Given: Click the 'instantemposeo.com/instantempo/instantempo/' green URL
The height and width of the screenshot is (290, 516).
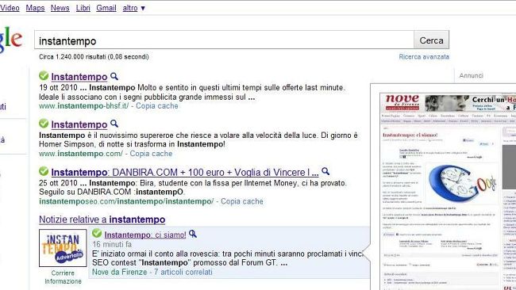Looking at the screenshot, I should (x=126, y=201).
